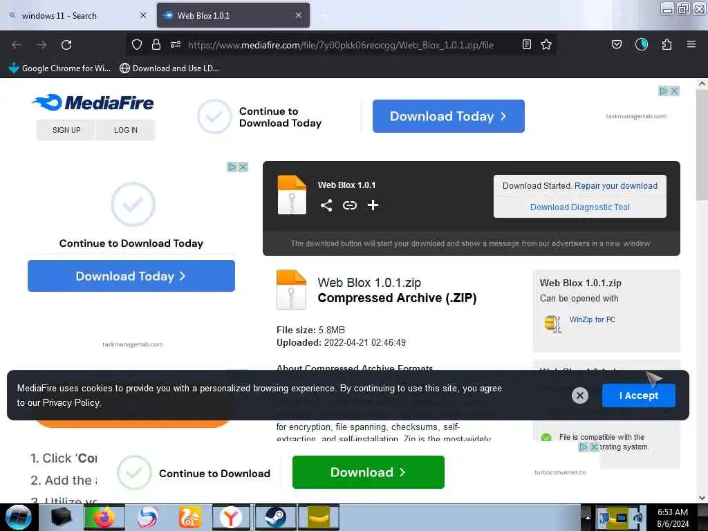Open the WinZip for PC link
The width and height of the screenshot is (708, 531).
(592, 319)
